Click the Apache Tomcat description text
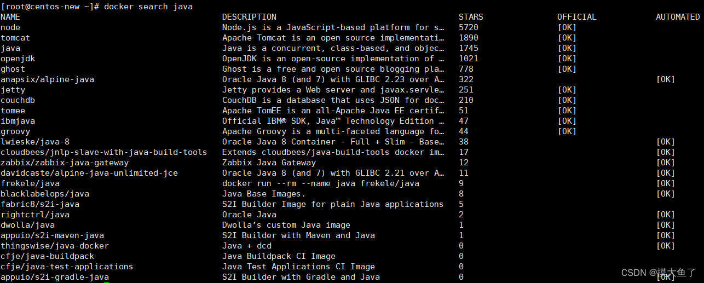 tap(333, 38)
